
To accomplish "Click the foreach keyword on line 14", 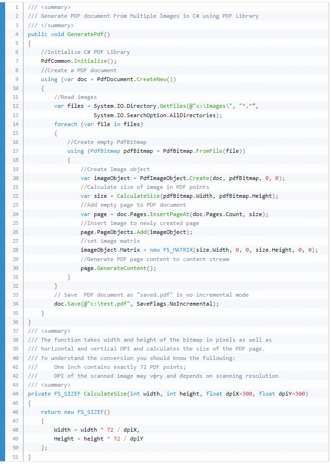I will click(x=66, y=124).
